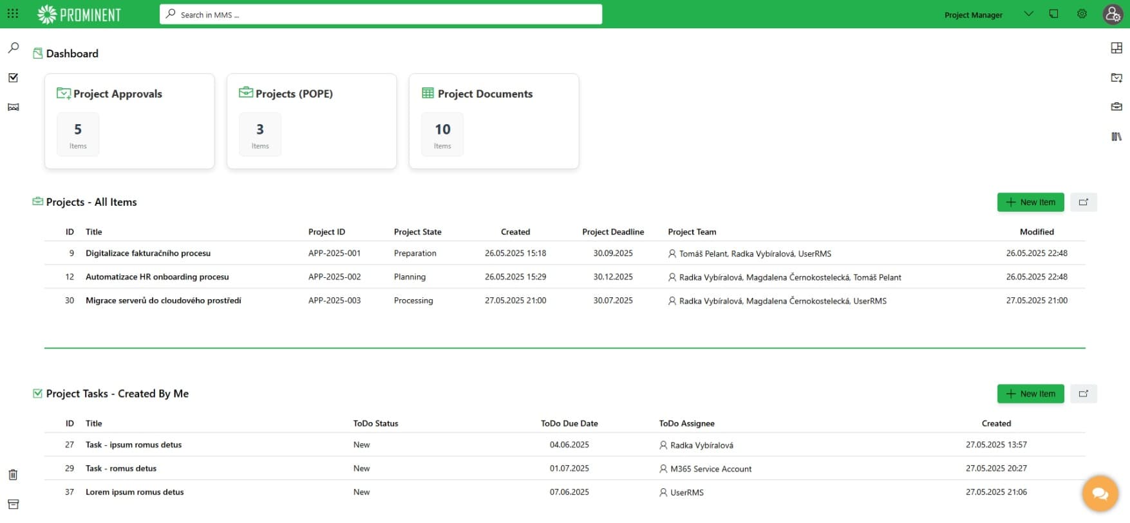Image resolution: width=1130 pixels, height=523 pixels.
Task: Click New Item in Projects section
Action: (x=1030, y=202)
